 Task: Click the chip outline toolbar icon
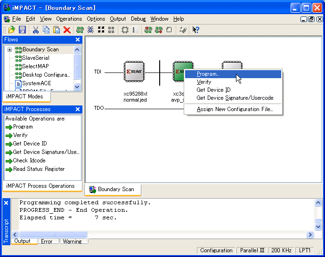(x=125, y=30)
